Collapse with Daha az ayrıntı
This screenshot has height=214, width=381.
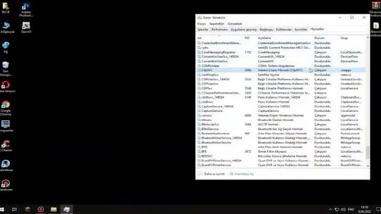211,174
